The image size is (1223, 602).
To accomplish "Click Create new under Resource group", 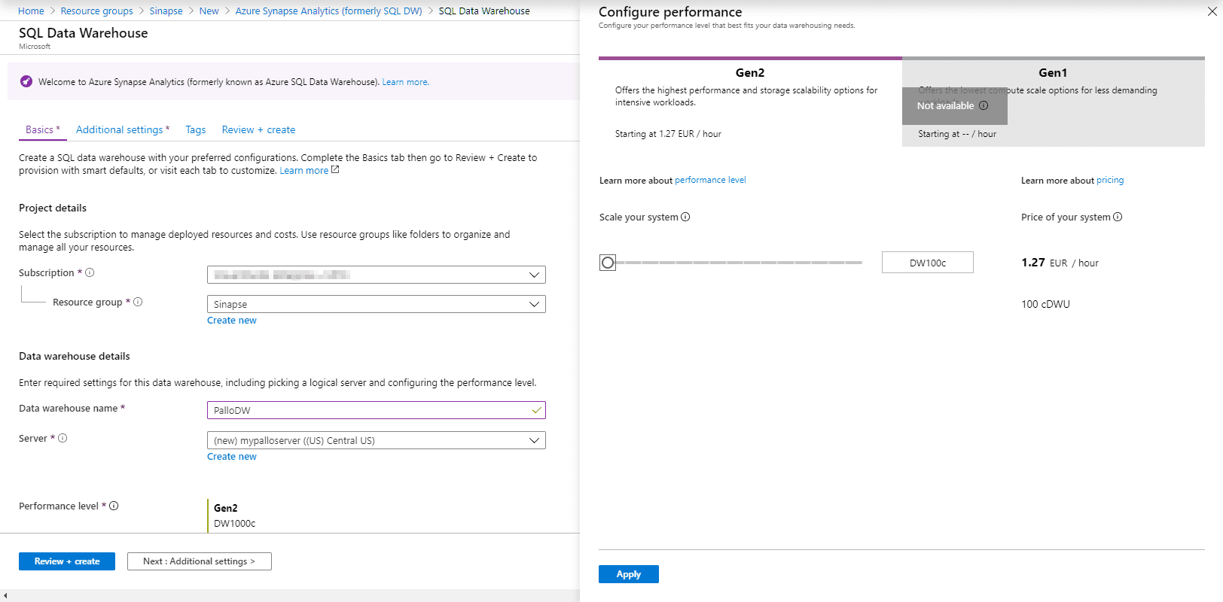I will 232,320.
